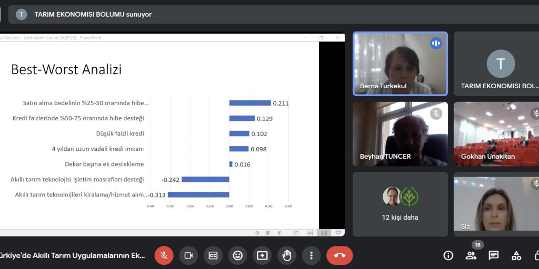This screenshot has width=539, height=269.
Task: Select Beyhan TUNCER's video tile
Action: pos(400,134)
